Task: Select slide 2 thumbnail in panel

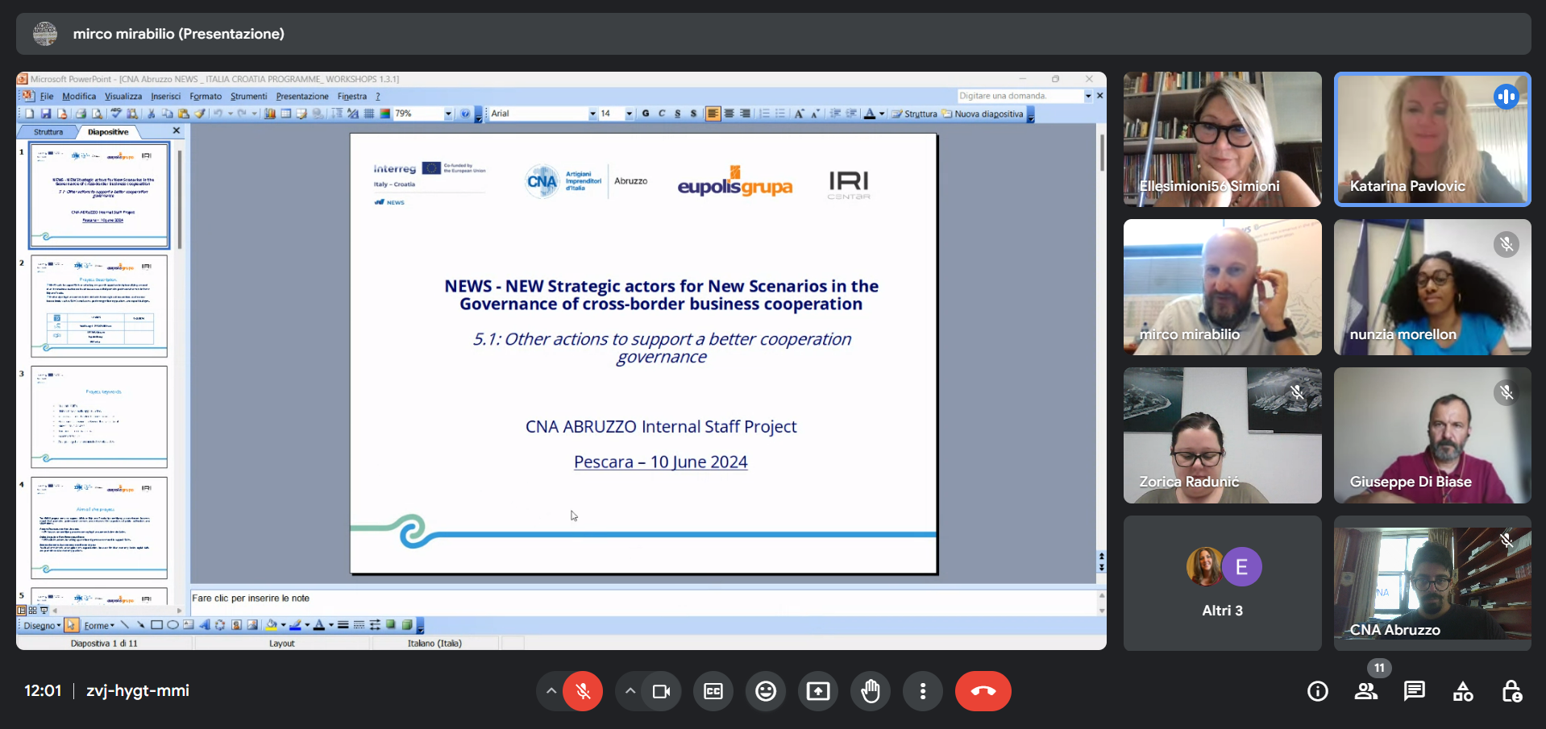Action: 99,306
